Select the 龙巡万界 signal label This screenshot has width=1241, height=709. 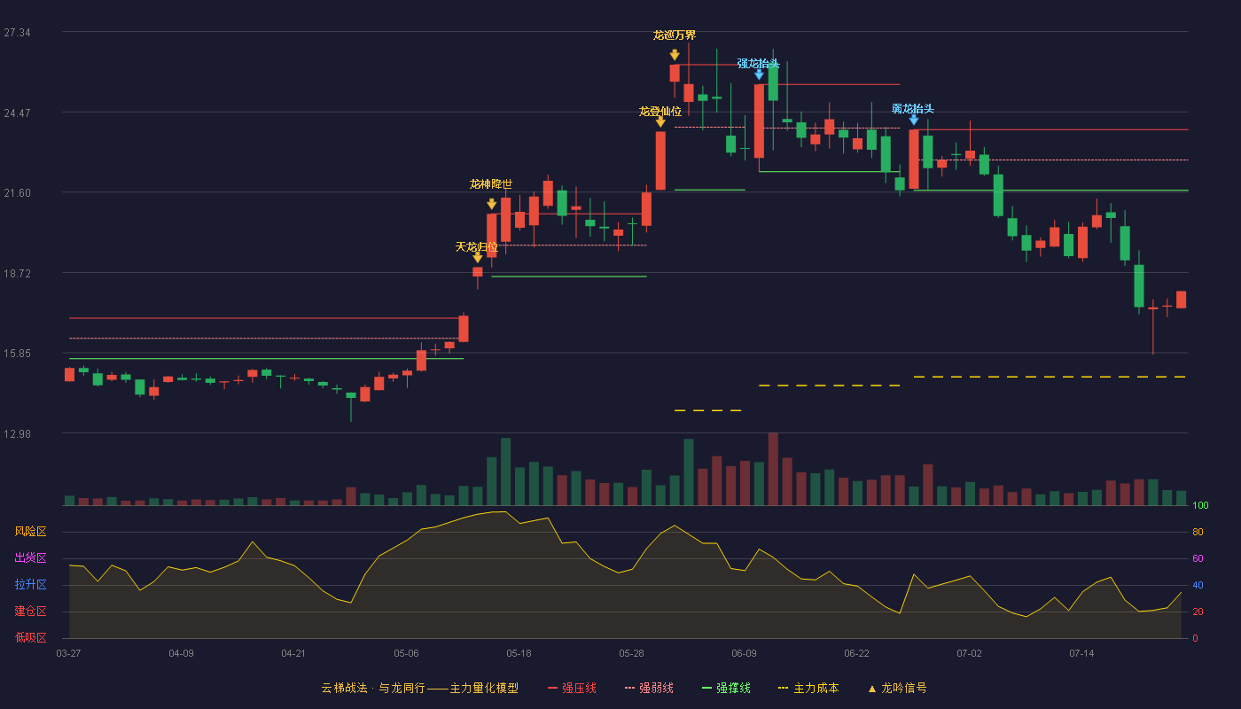coord(675,35)
